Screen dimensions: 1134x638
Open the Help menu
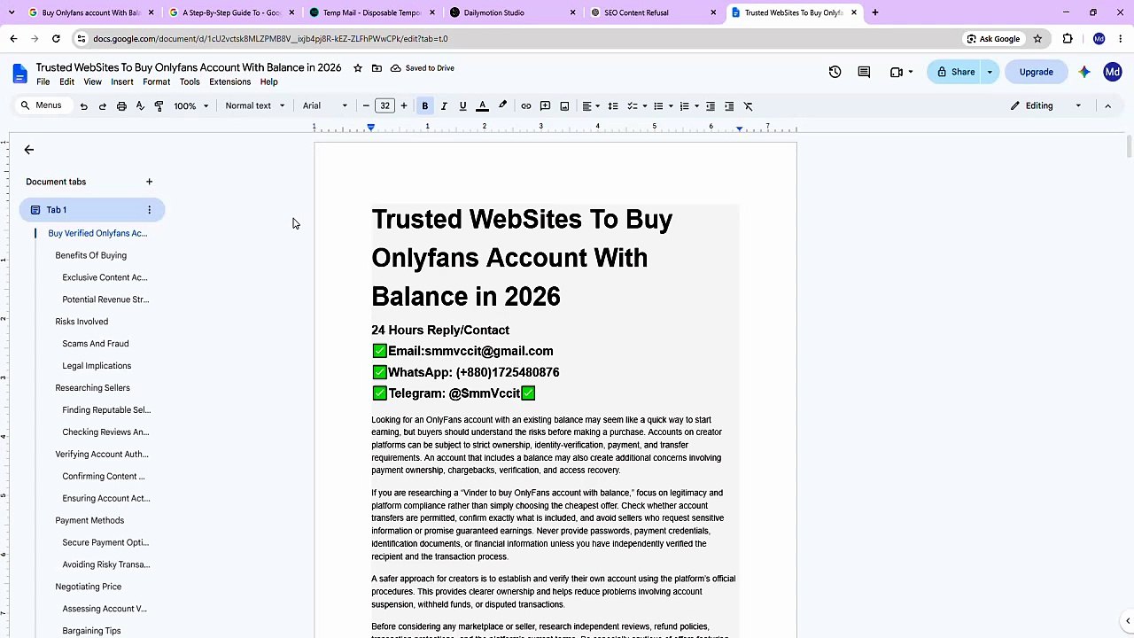pos(268,82)
